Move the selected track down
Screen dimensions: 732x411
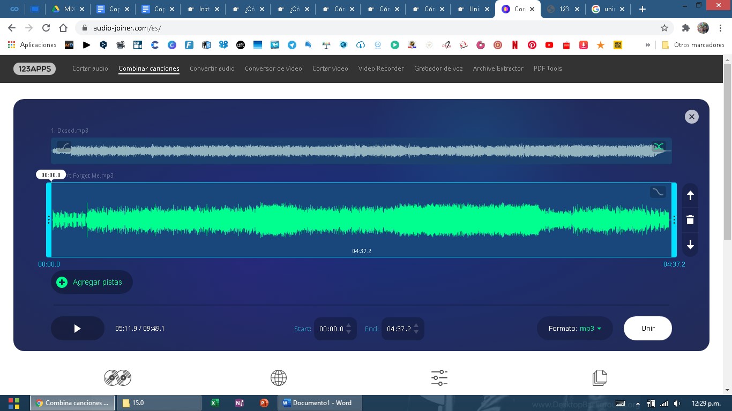point(690,245)
